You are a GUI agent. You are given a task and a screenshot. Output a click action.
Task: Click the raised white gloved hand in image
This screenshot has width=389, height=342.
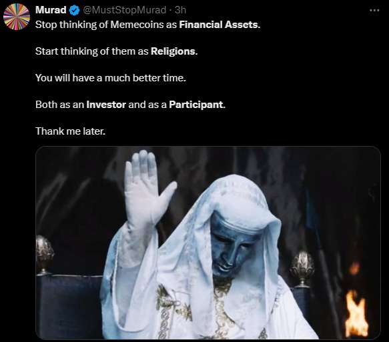coord(146,189)
